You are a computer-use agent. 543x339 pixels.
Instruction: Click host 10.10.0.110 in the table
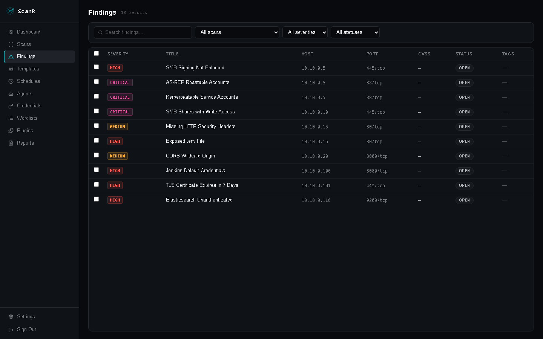(316, 200)
